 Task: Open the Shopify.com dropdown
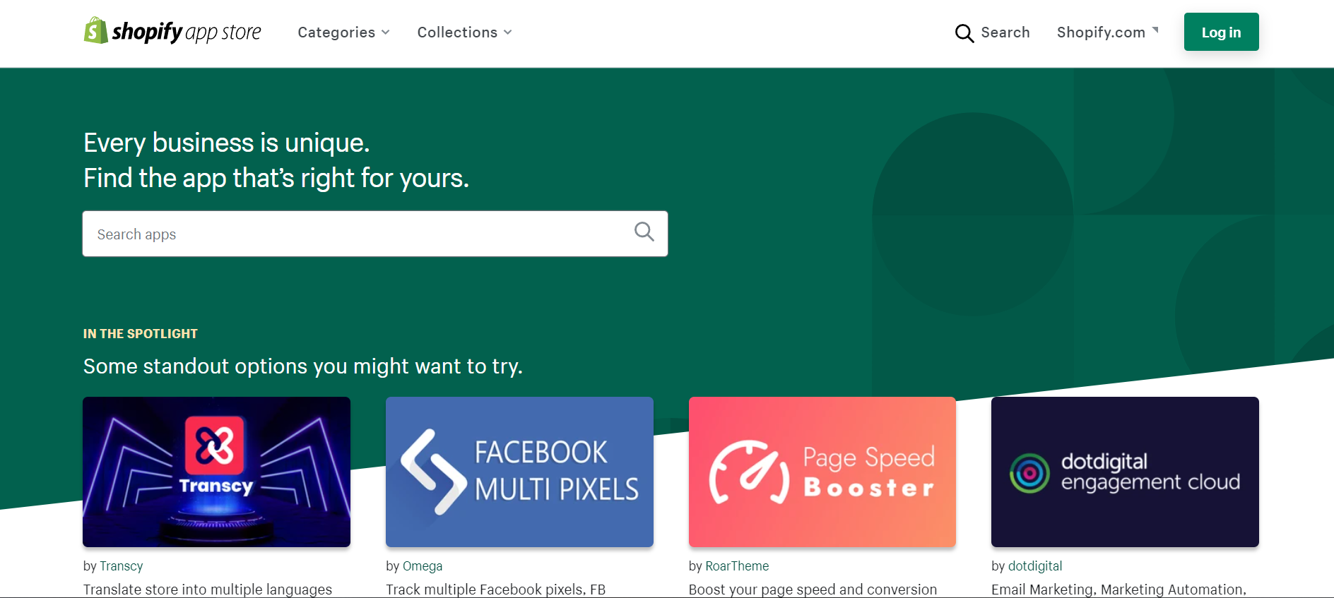[1107, 32]
